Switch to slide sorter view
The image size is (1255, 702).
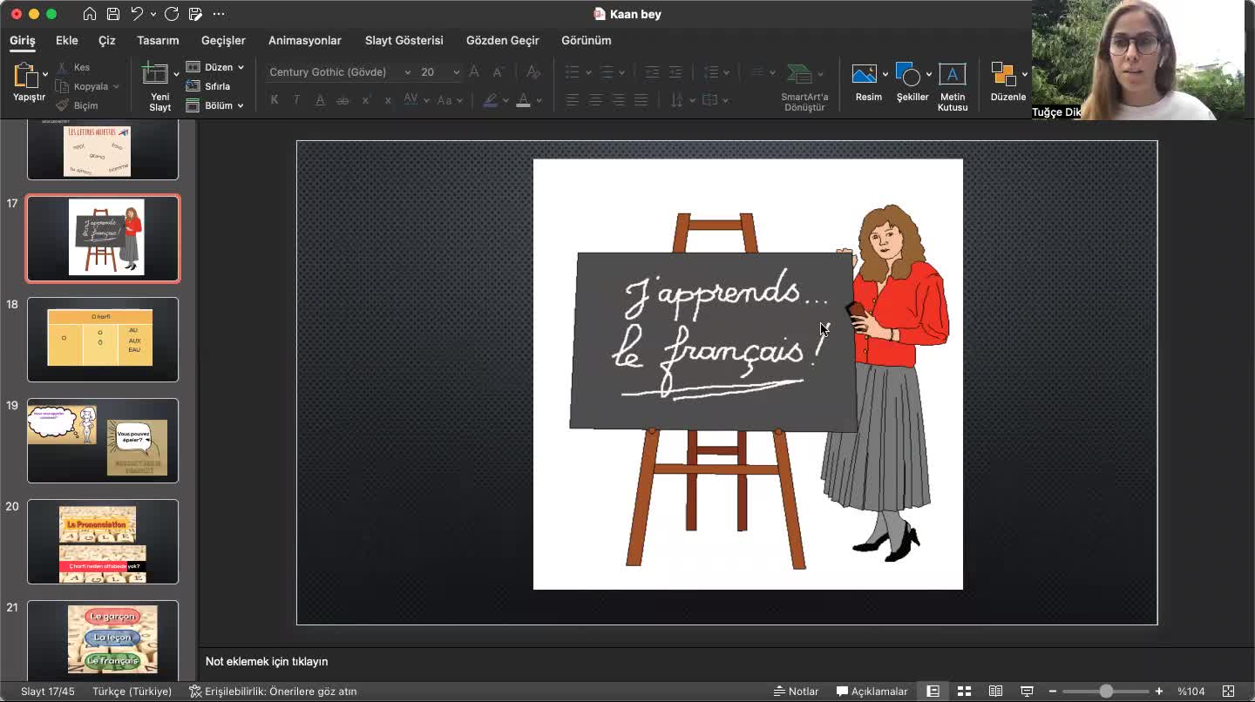[964, 691]
